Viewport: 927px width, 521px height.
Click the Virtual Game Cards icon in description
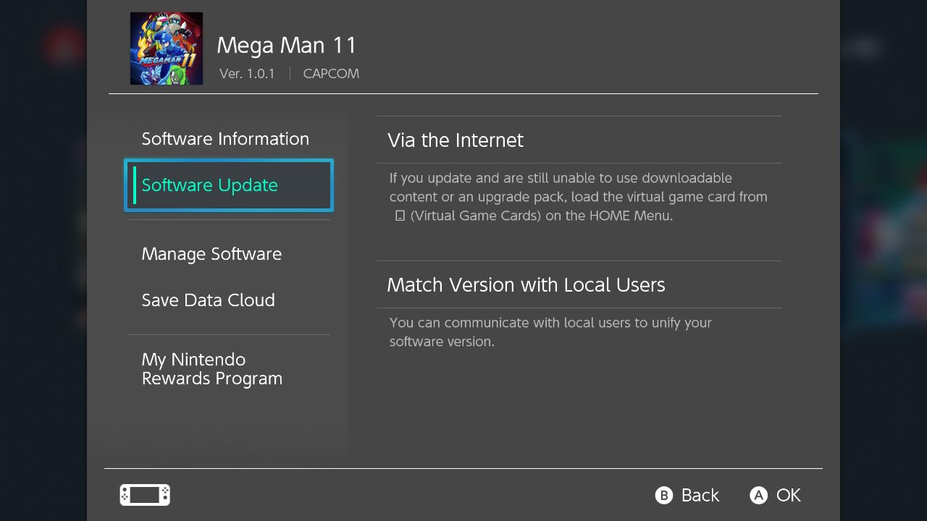click(x=400, y=216)
